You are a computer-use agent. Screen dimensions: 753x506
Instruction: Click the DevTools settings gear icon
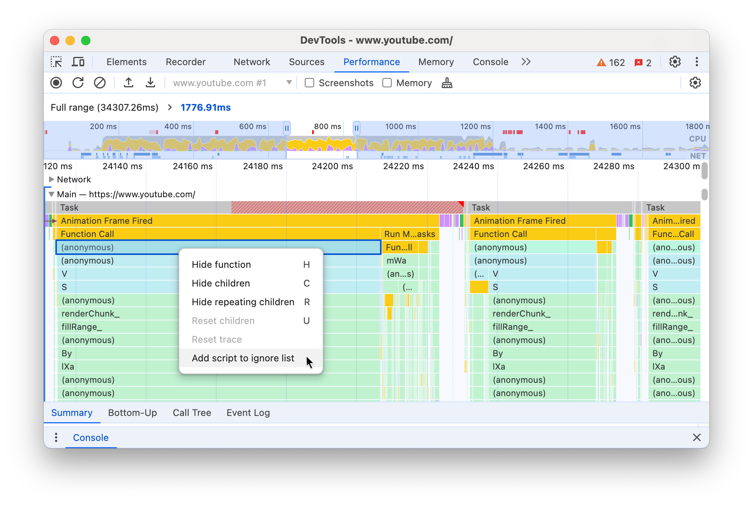click(x=675, y=62)
